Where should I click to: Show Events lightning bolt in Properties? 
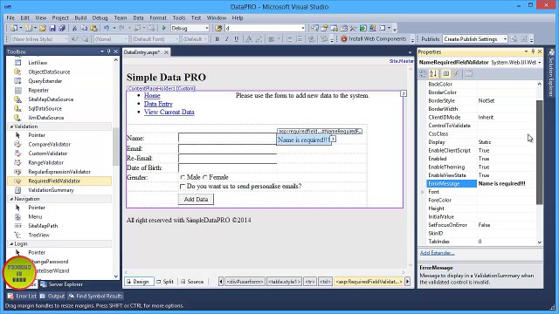click(x=456, y=73)
